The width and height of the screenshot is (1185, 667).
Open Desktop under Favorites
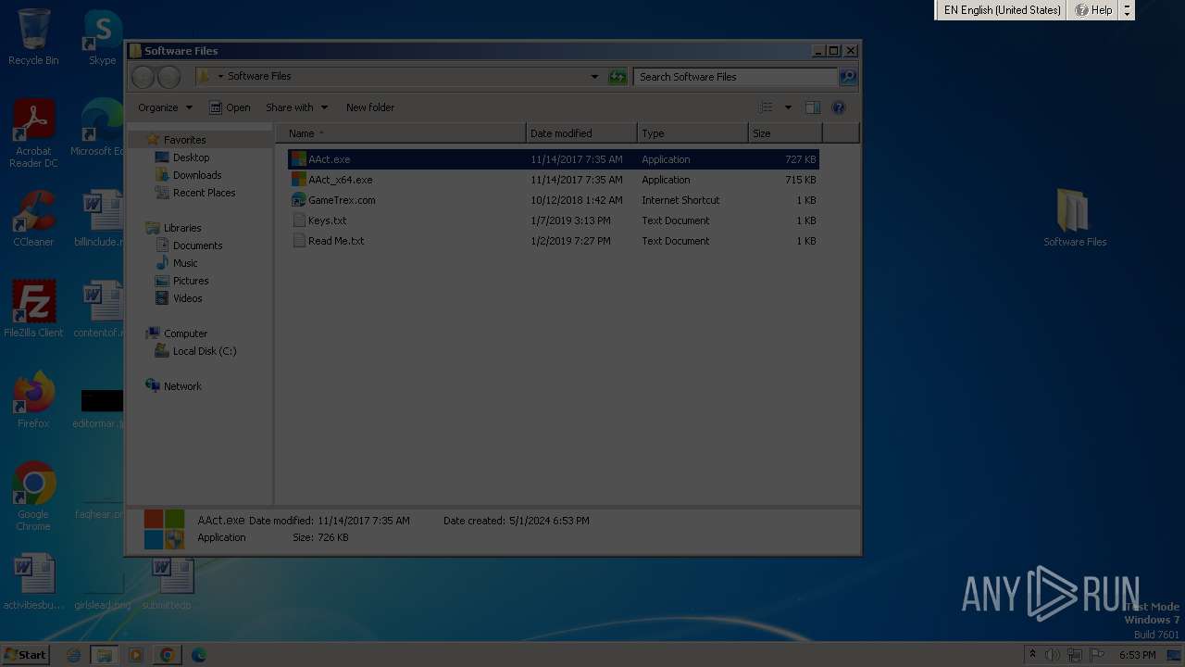coord(191,157)
